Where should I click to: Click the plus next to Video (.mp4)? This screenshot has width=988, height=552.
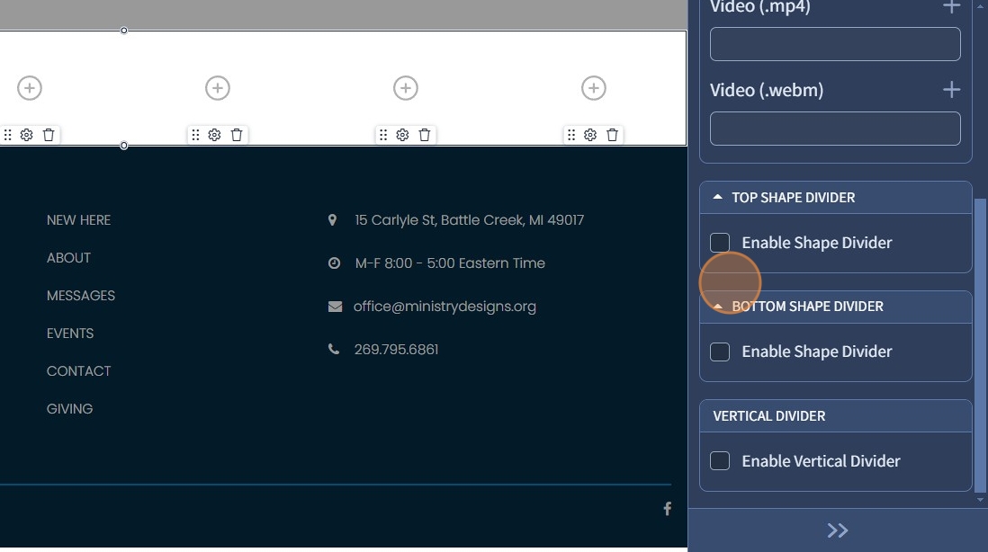pyautogui.click(x=951, y=6)
